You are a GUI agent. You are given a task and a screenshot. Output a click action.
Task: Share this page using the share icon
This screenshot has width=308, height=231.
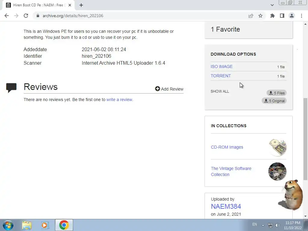pyautogui.click(x=251, y=16)
